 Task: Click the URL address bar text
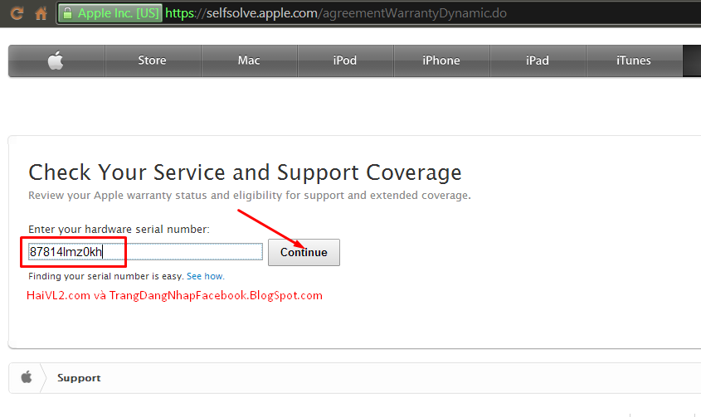pyautogui.click(x=336, y=13)
